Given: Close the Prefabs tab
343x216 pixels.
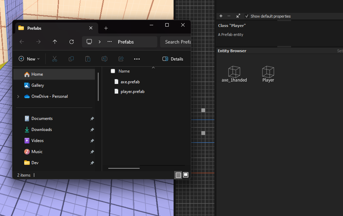Looking at the screenshot, I should [91, 28].
